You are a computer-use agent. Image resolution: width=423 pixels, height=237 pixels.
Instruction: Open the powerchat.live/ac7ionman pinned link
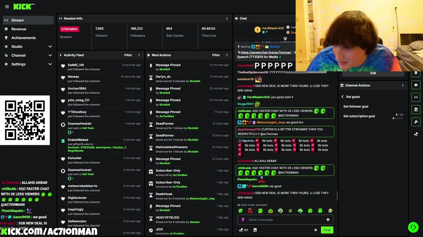pos(266,52)
